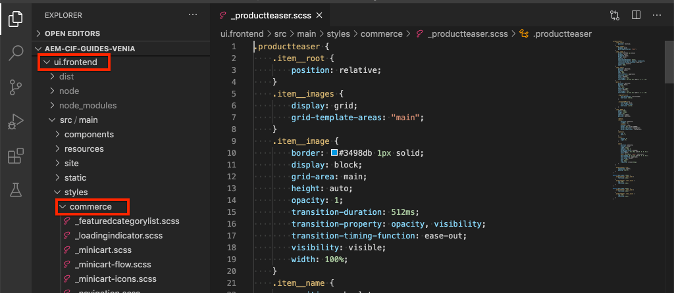Click the EXPLORER panel title
The height and width of the screenshot is (293, 674).
pyautogui.click(x=63, y=16)
